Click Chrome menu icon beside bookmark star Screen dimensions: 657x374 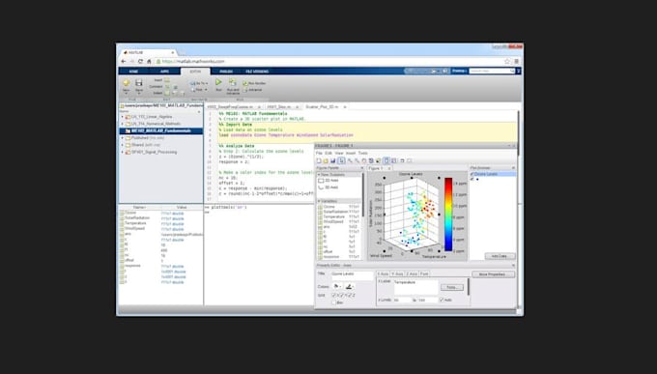516,61
